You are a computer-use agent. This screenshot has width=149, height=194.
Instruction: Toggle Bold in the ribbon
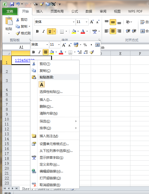pos(37,31)
